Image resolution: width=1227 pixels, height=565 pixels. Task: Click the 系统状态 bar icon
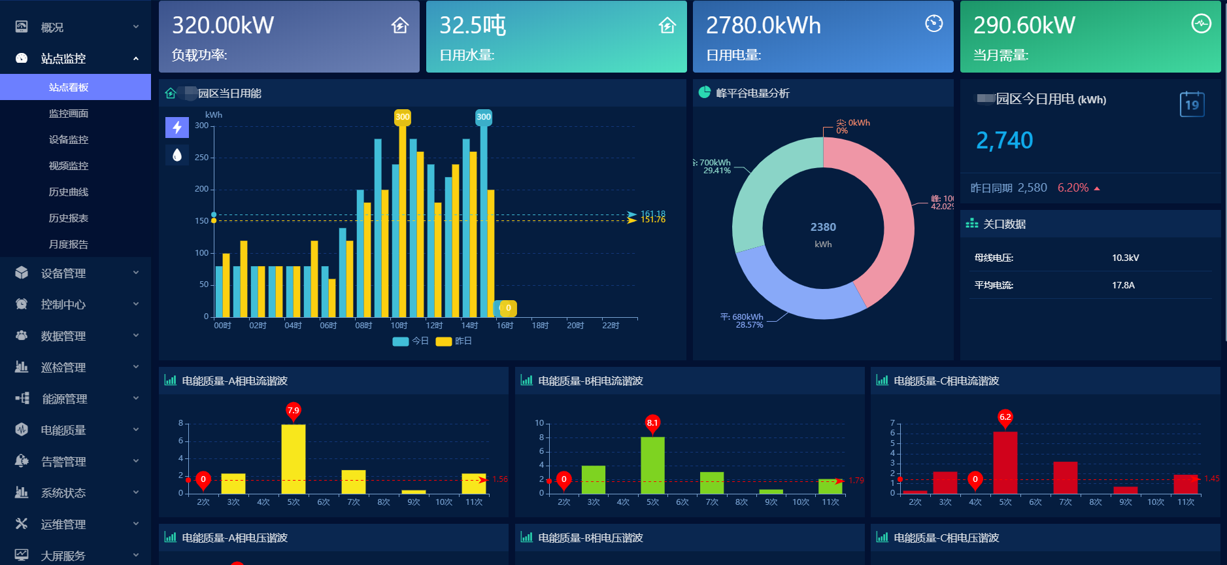[22, 492]
